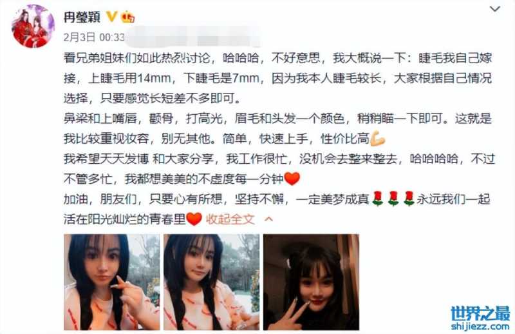The image size is (515, 334).
Task: Click the post timestamp 2月3日 00:33
Action: point(94,37)
